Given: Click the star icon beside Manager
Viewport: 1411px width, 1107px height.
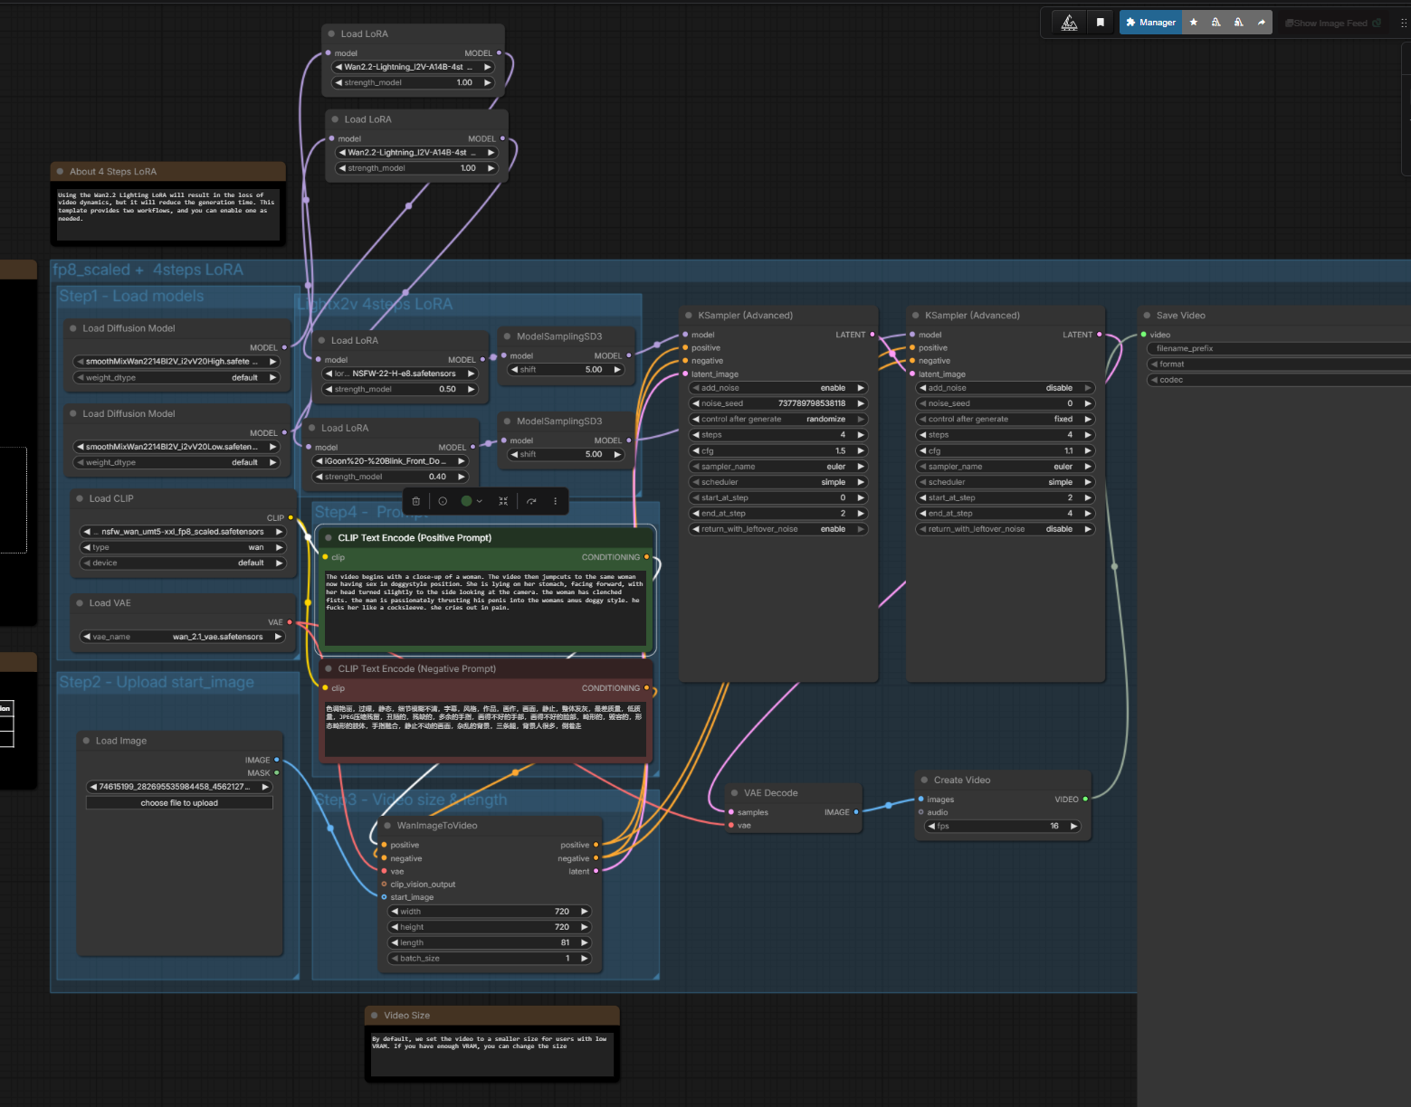Looking at the screenshot, I should [x=1194, y=23].
